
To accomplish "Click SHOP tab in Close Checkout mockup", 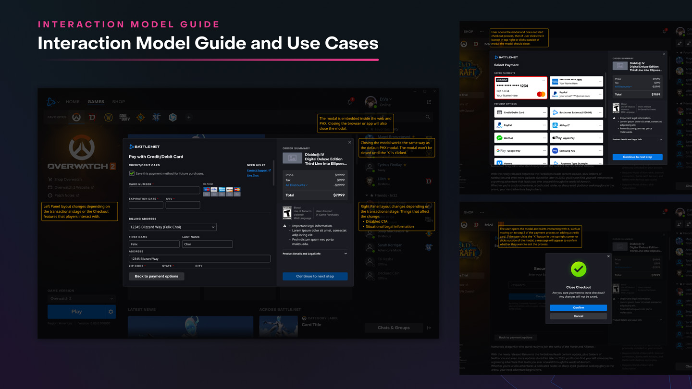I will [469, 212].
